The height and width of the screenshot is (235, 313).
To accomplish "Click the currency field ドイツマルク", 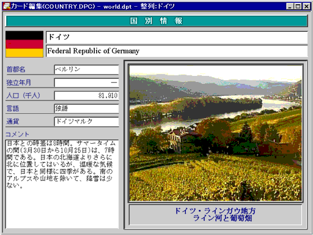I will coord(87,122).
